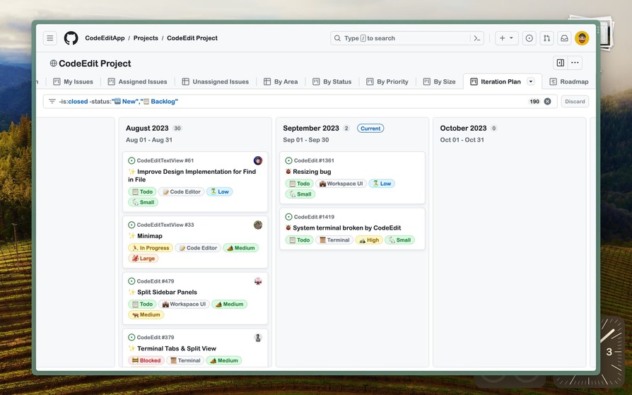Click assignee avatar on Minimap card
Screen dimensions: 632x395
click(258, 225)
